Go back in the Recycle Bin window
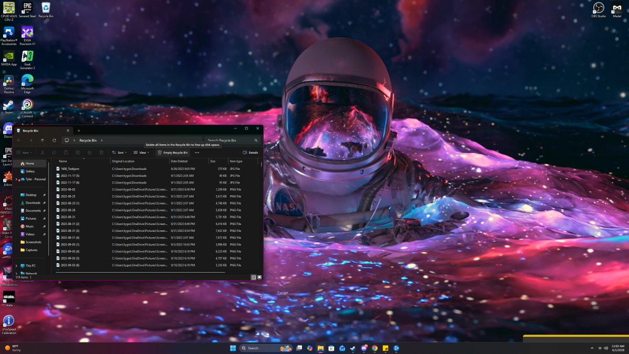Screen dimensions: 629x354 [x=19, y=140]
